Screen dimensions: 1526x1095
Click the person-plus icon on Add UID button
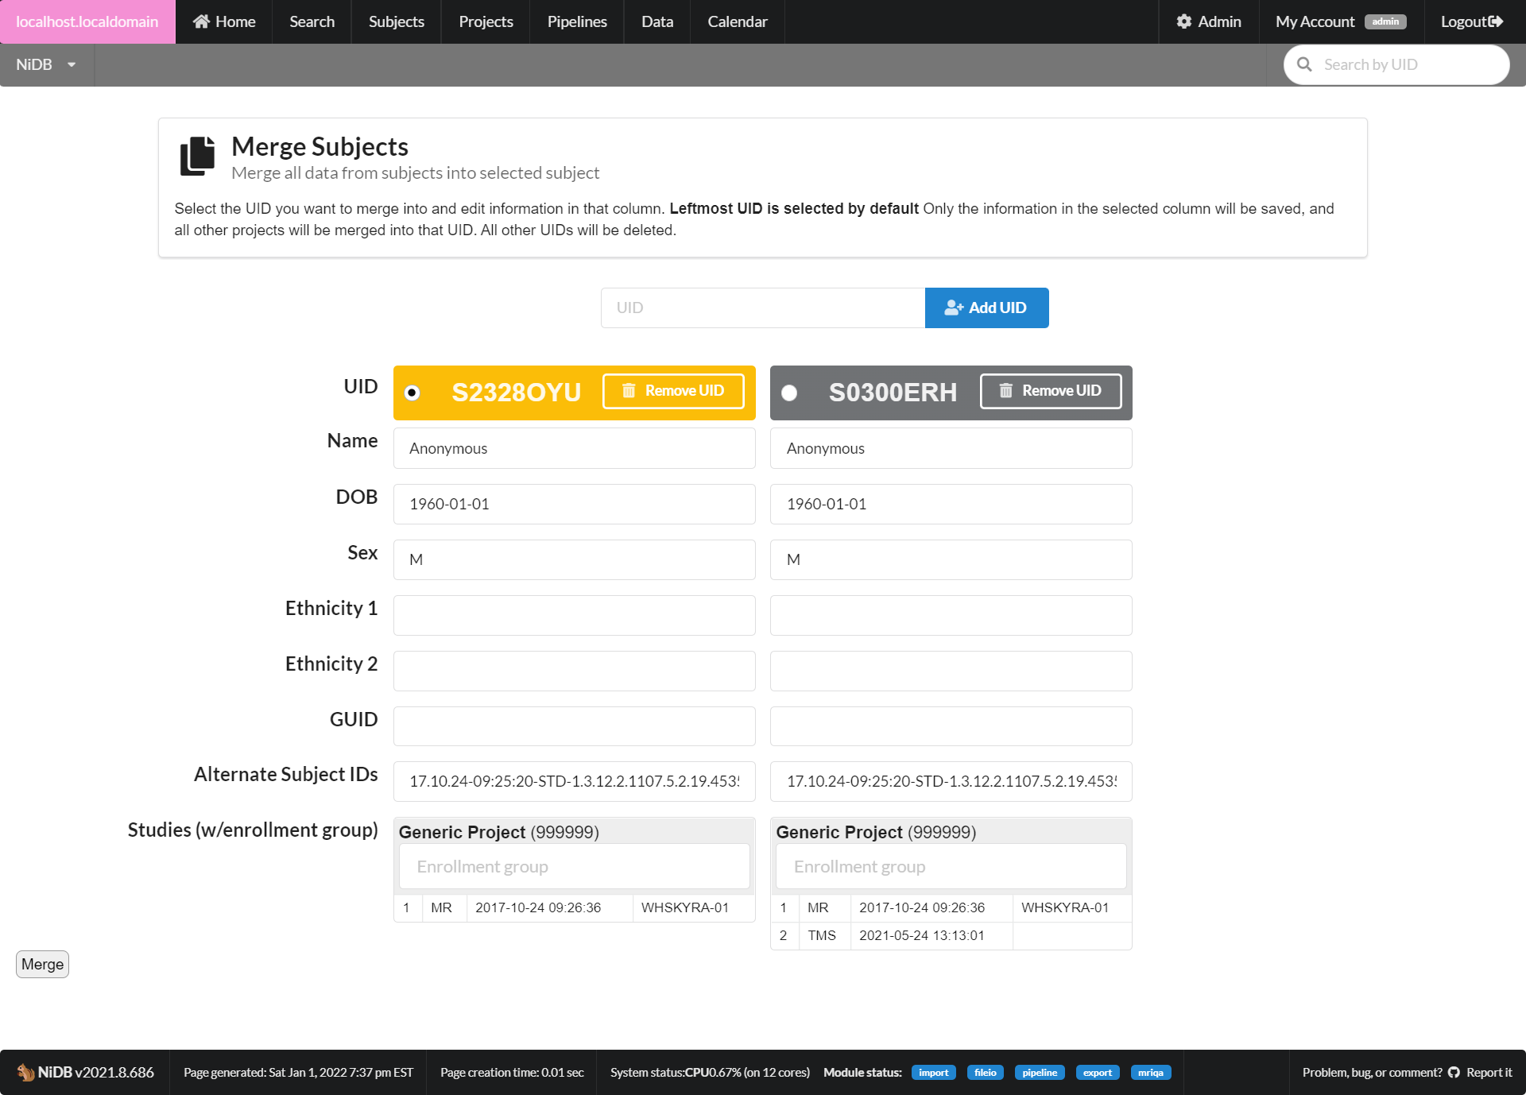(953, 308)
